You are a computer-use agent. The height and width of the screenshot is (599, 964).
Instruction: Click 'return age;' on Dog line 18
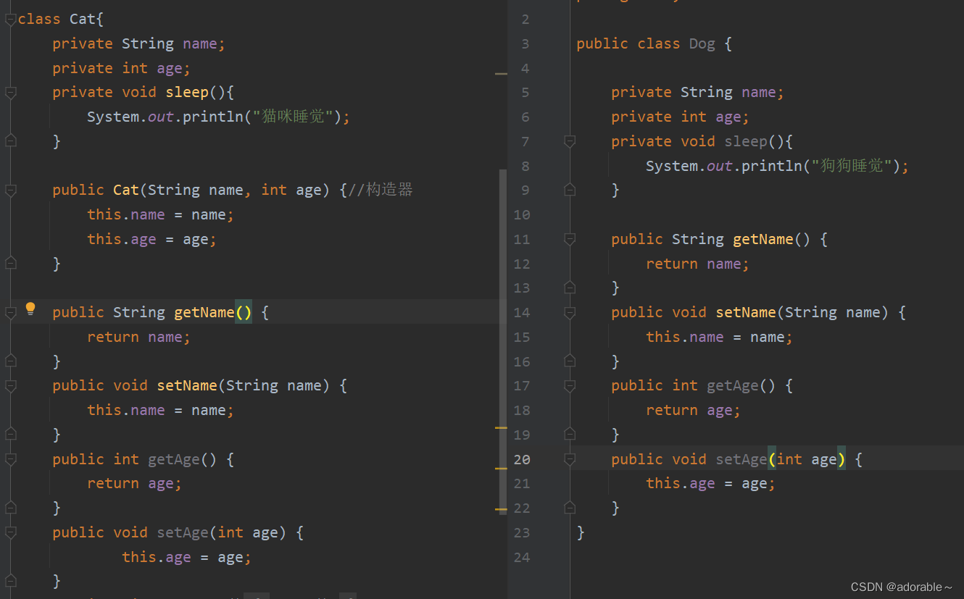pos(693,410)
